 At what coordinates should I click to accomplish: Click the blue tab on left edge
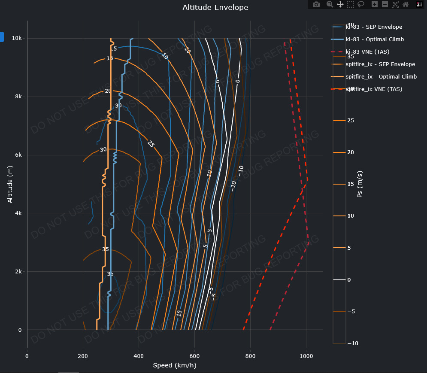[2, 37]
